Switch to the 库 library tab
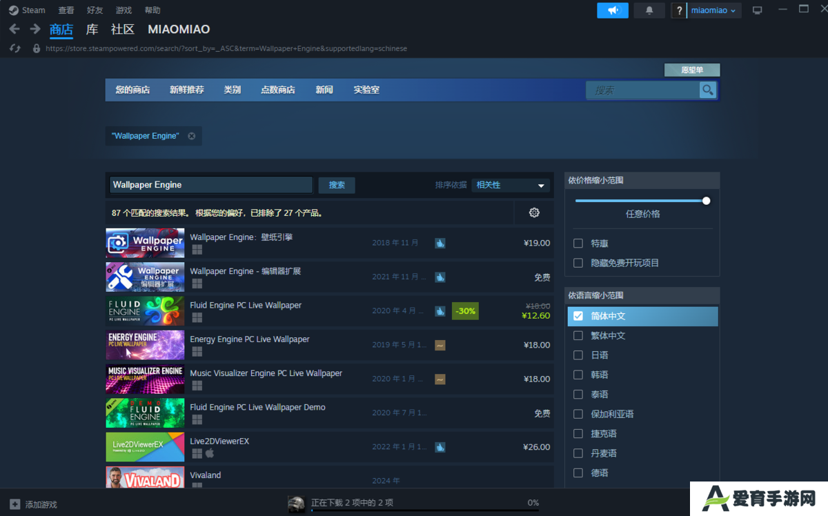Screen dimensions: 828x516 pyautogui.click(x=92, y=29)
